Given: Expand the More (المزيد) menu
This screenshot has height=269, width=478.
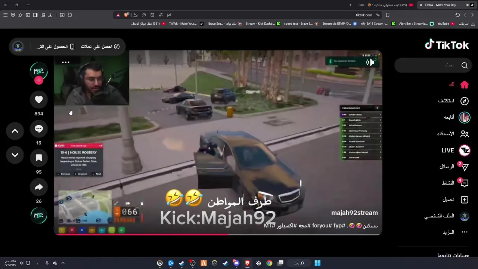Looking at the screenshot, I should click(455, 232).
